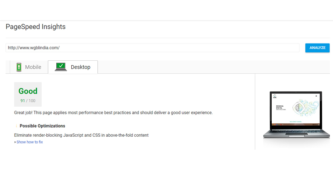Click the yellow warning icon beside Possible Optimizations
The width and height of the screenshot is (333, 173).
click(16, 126)
